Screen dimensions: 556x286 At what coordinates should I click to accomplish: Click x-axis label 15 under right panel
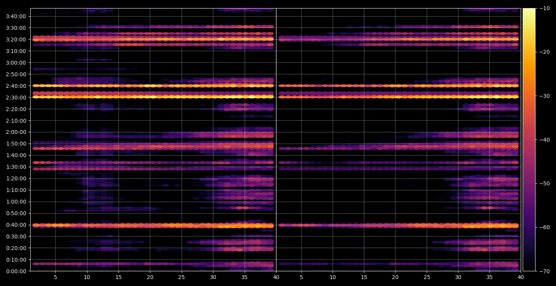tap(364, 277)
